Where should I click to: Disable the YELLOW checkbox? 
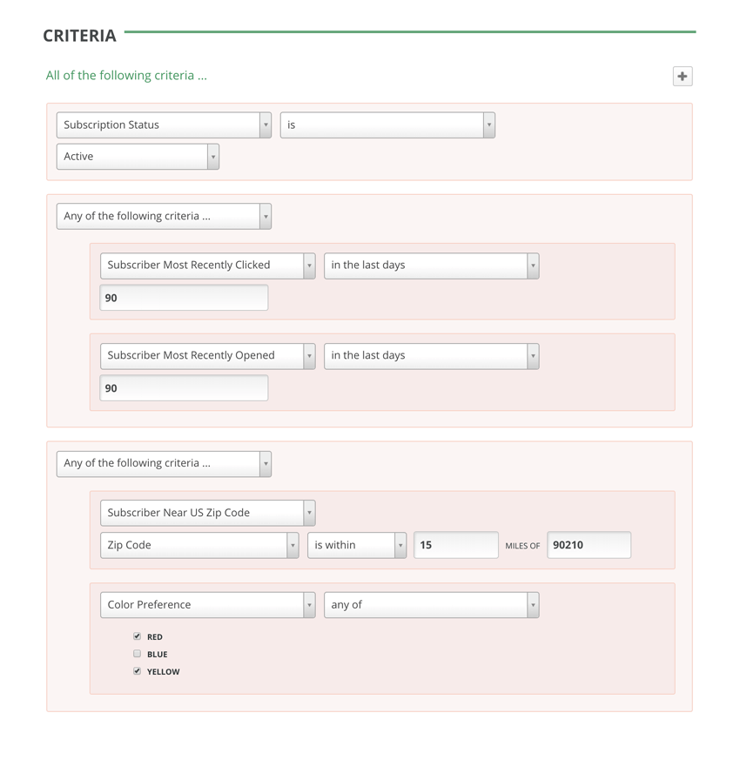[137, 671]
